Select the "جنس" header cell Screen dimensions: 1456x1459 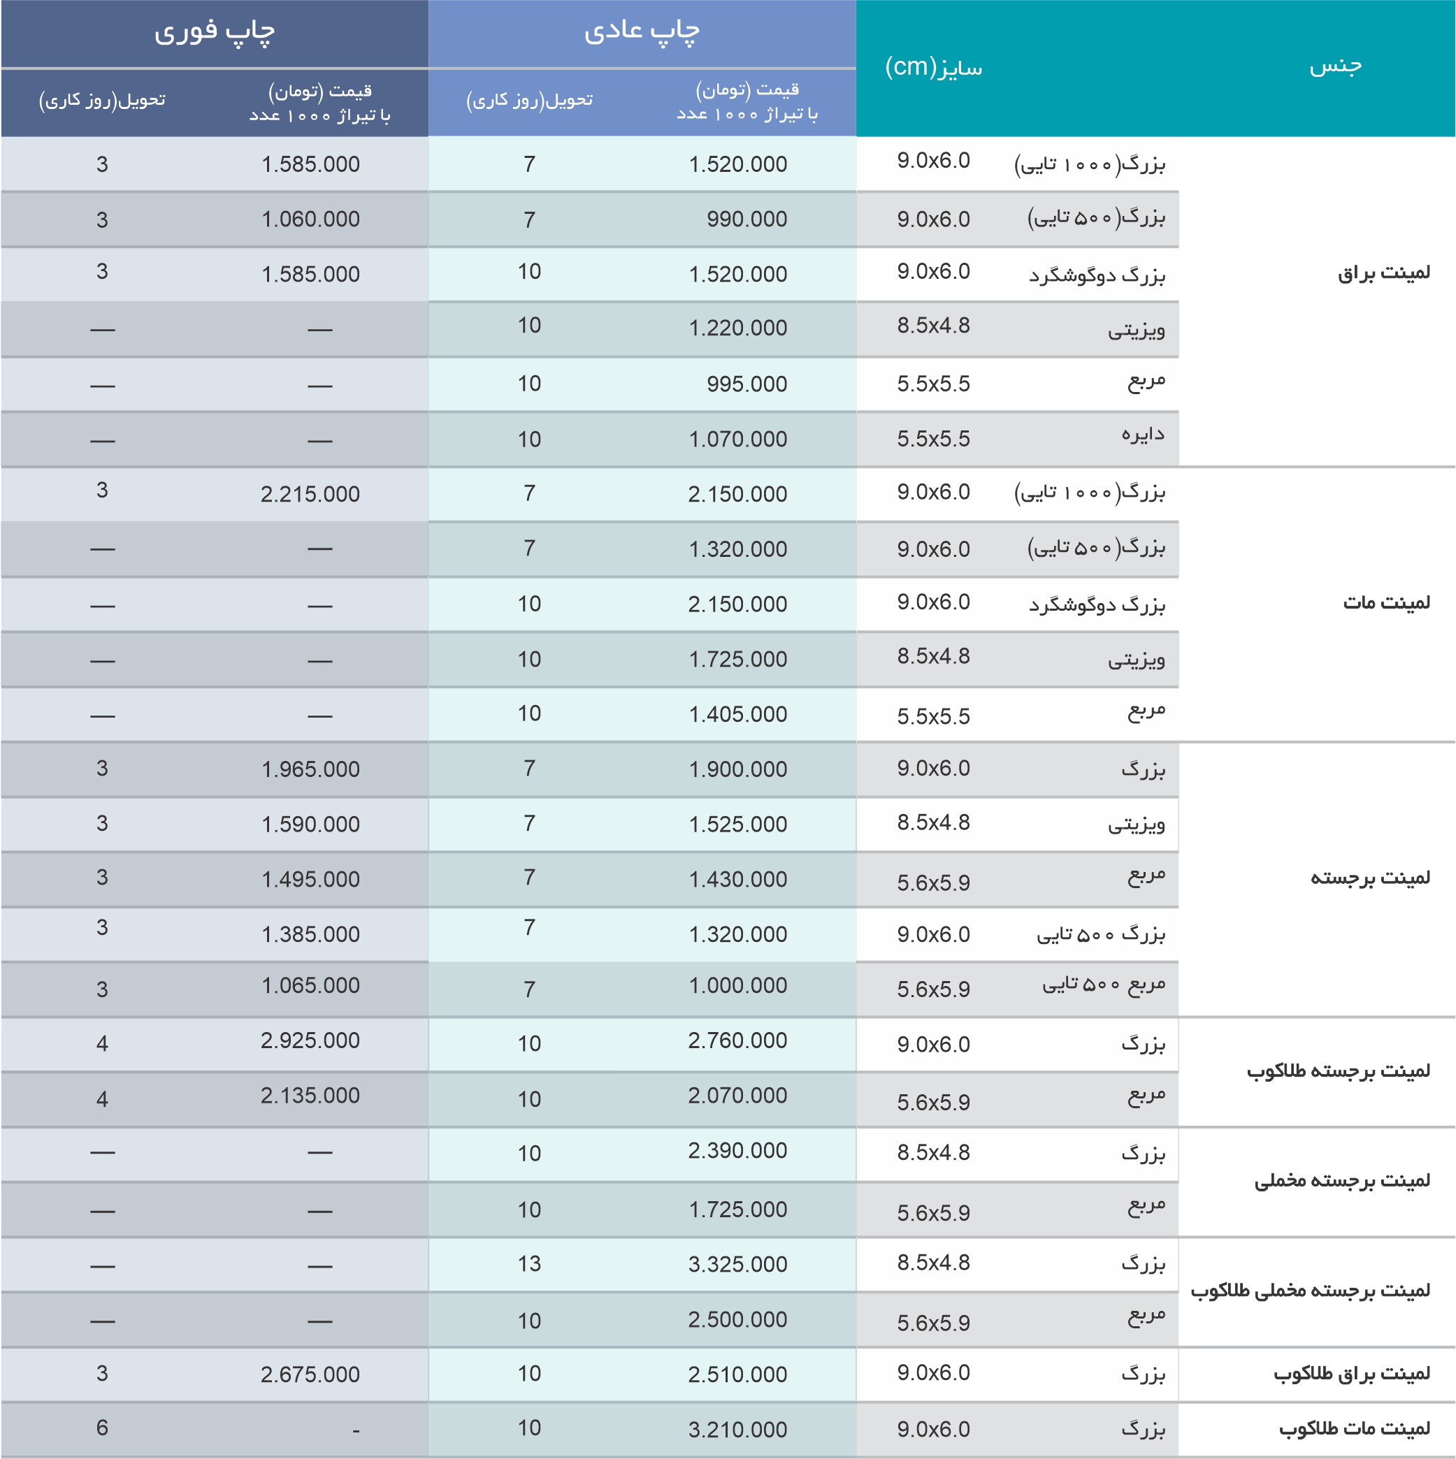coord(1335,66)
